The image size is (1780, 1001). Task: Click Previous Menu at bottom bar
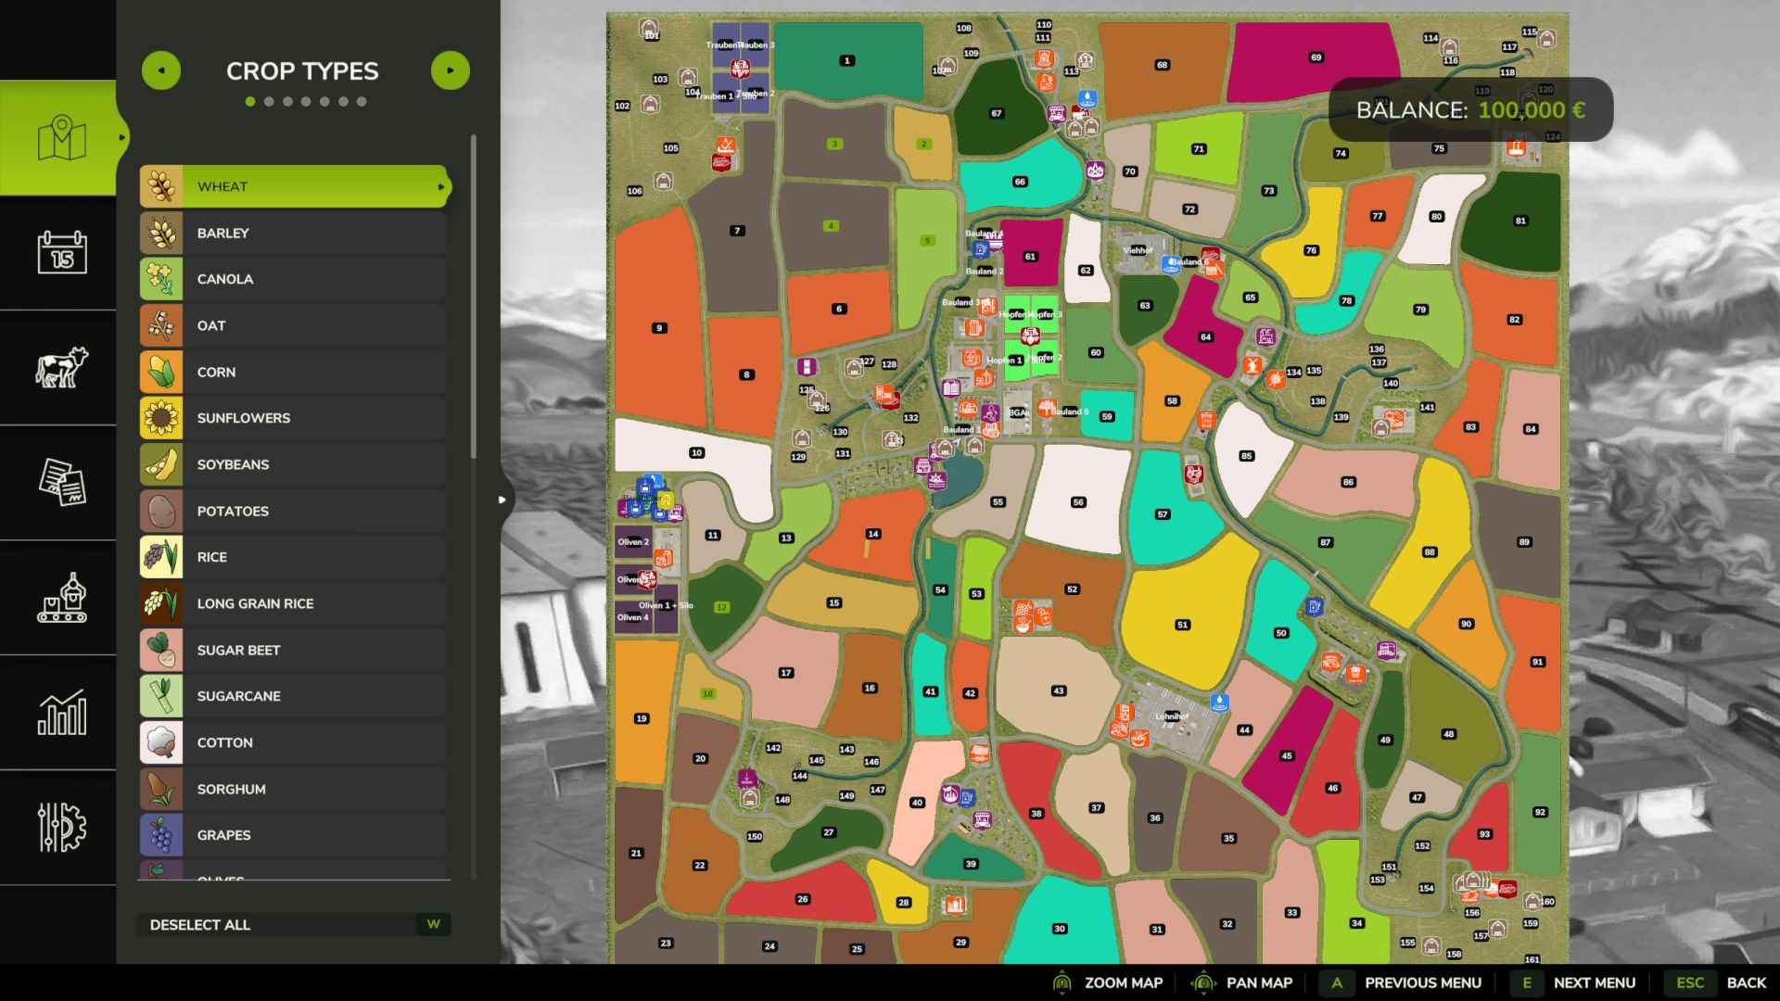point(1422,982)
